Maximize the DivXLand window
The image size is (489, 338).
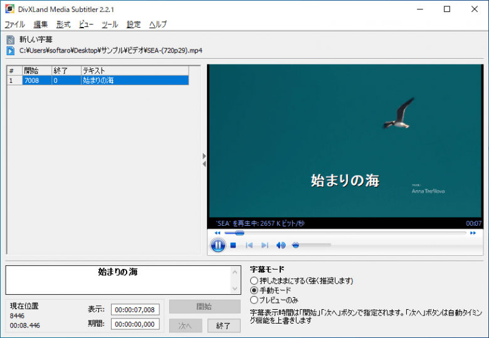(447, 9)
